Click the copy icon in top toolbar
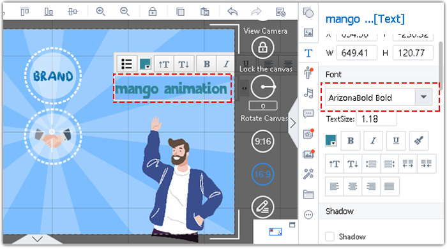The image size is (447, 249). click(x=180, y=11)
